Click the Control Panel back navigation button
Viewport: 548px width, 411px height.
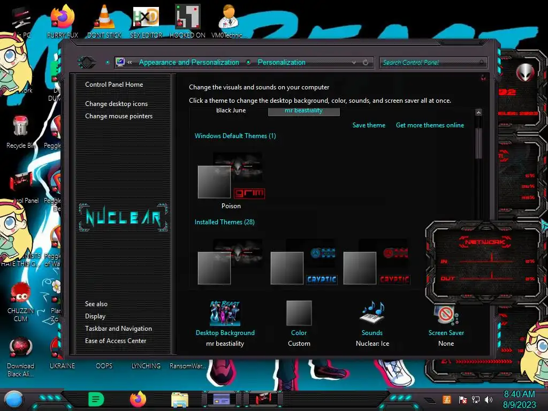[x=87, y=63]
